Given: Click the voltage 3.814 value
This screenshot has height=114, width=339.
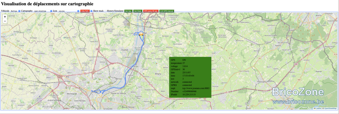Looking at the screenshot, I should [x=185, y=66].
